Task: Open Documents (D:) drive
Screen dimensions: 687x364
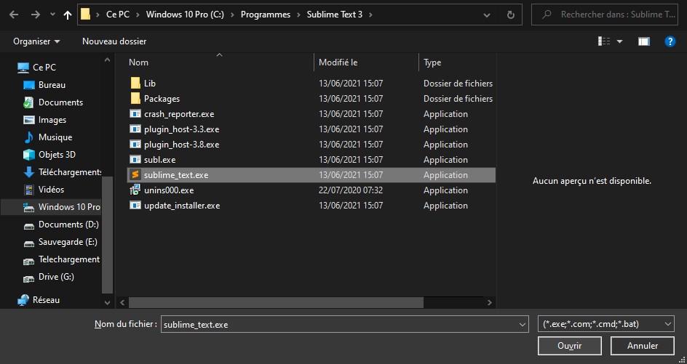Action: (x=68, y=225)
